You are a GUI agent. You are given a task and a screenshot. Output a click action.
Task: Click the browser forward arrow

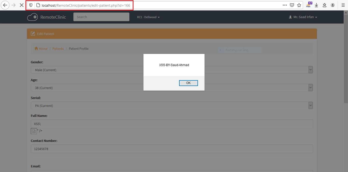tap(14, 5)
